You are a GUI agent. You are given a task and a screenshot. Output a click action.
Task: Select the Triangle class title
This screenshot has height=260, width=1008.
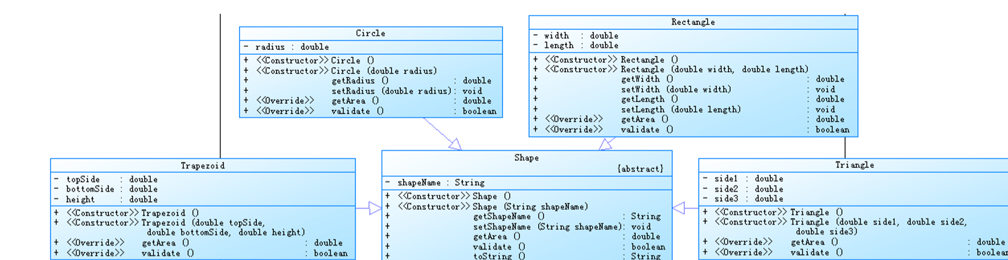[x=854, y=165]
